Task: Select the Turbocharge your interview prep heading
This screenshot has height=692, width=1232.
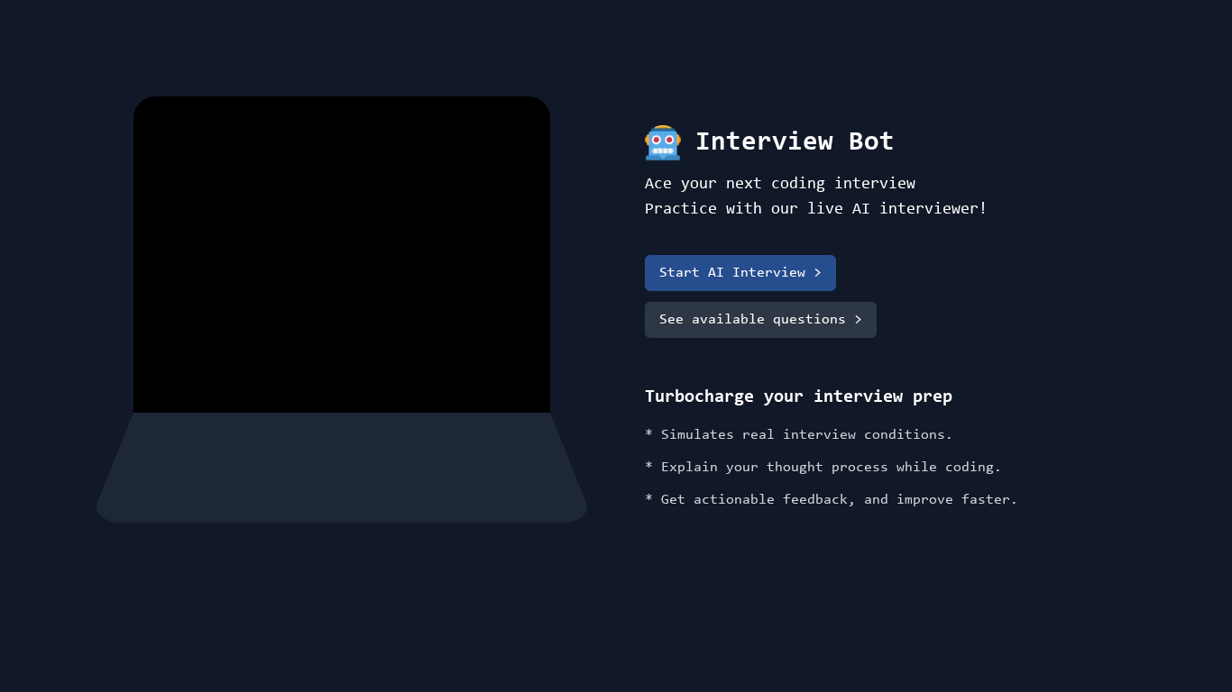Action: point(798,396)
